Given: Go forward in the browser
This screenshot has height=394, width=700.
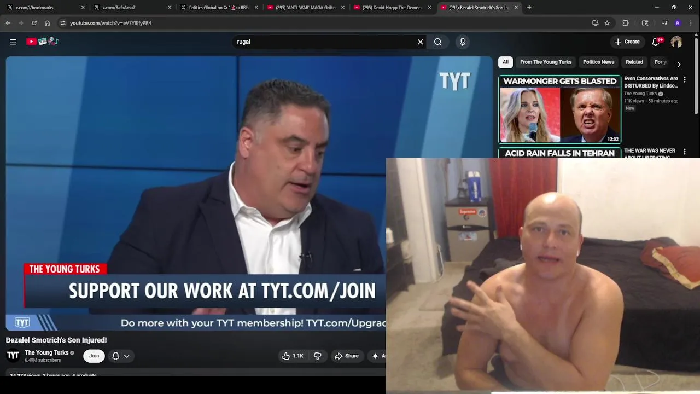Looking at the screenshot, I should pos(21,23).
